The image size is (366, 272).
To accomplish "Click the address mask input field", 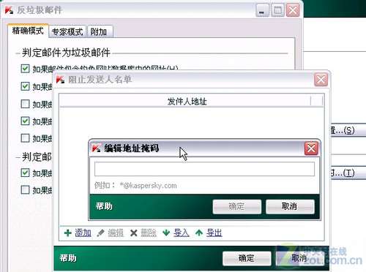I will (204, 169).
